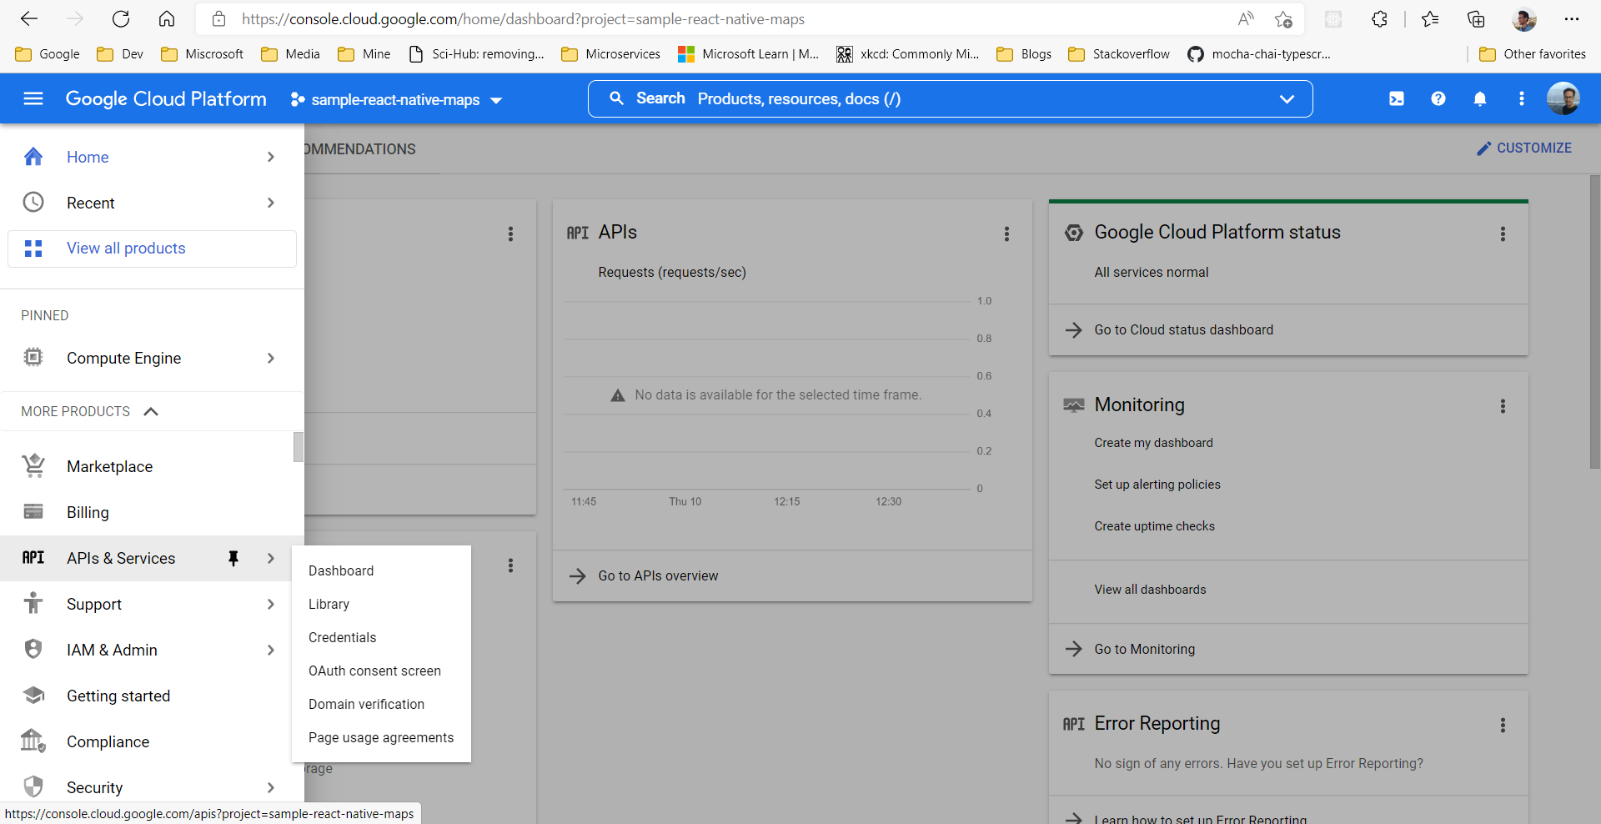Image resolution: width=1601 pixels, height=824 pixels.
Task: Open the Help question mark icon
Action: tap(1438, 98)
